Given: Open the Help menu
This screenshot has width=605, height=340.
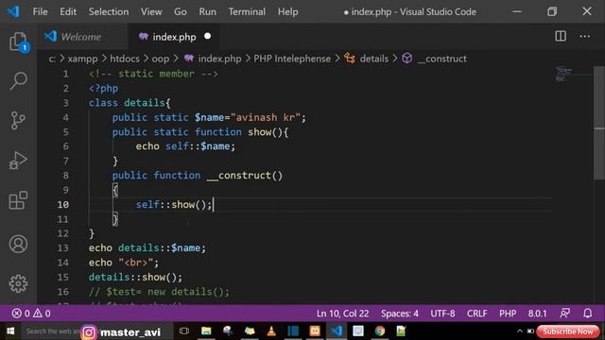Looking at the screenshot, I should [x=287, y=11].
